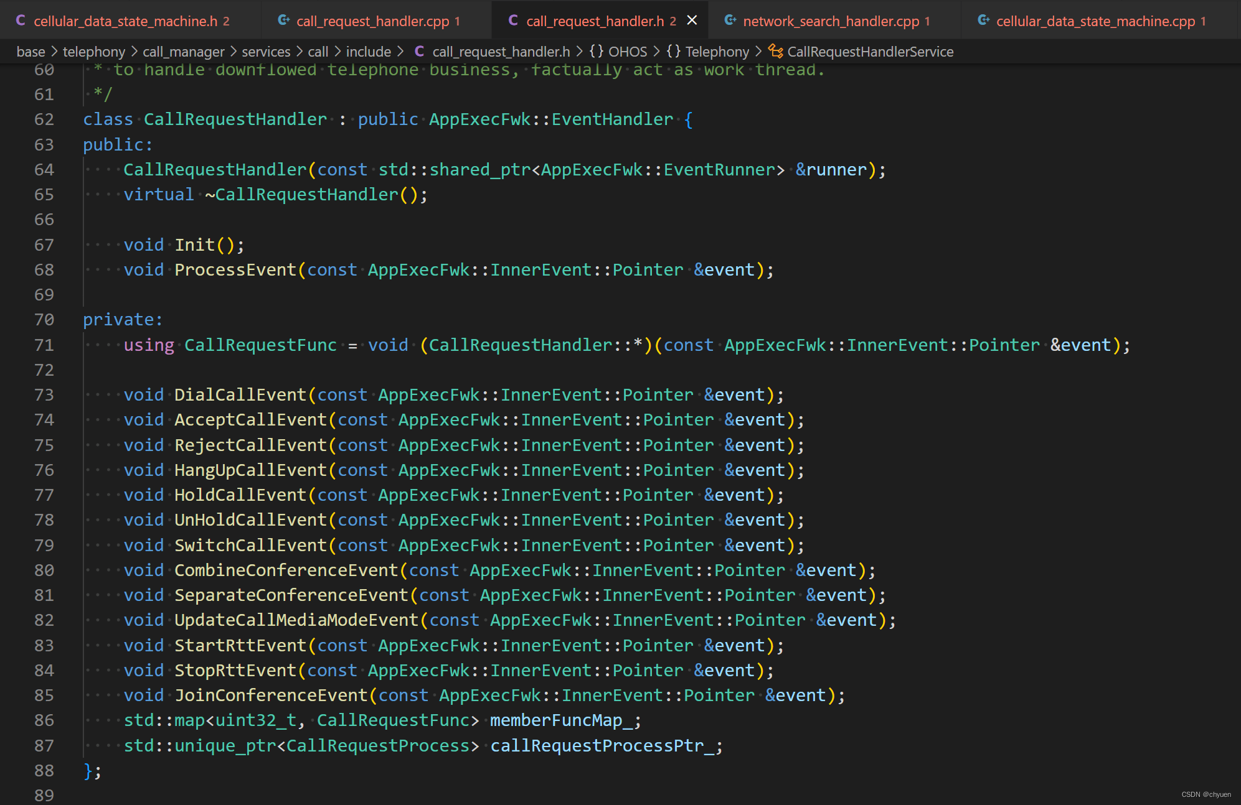Click 'CallRequestFunc' alias on line 71

pos(260,345)
